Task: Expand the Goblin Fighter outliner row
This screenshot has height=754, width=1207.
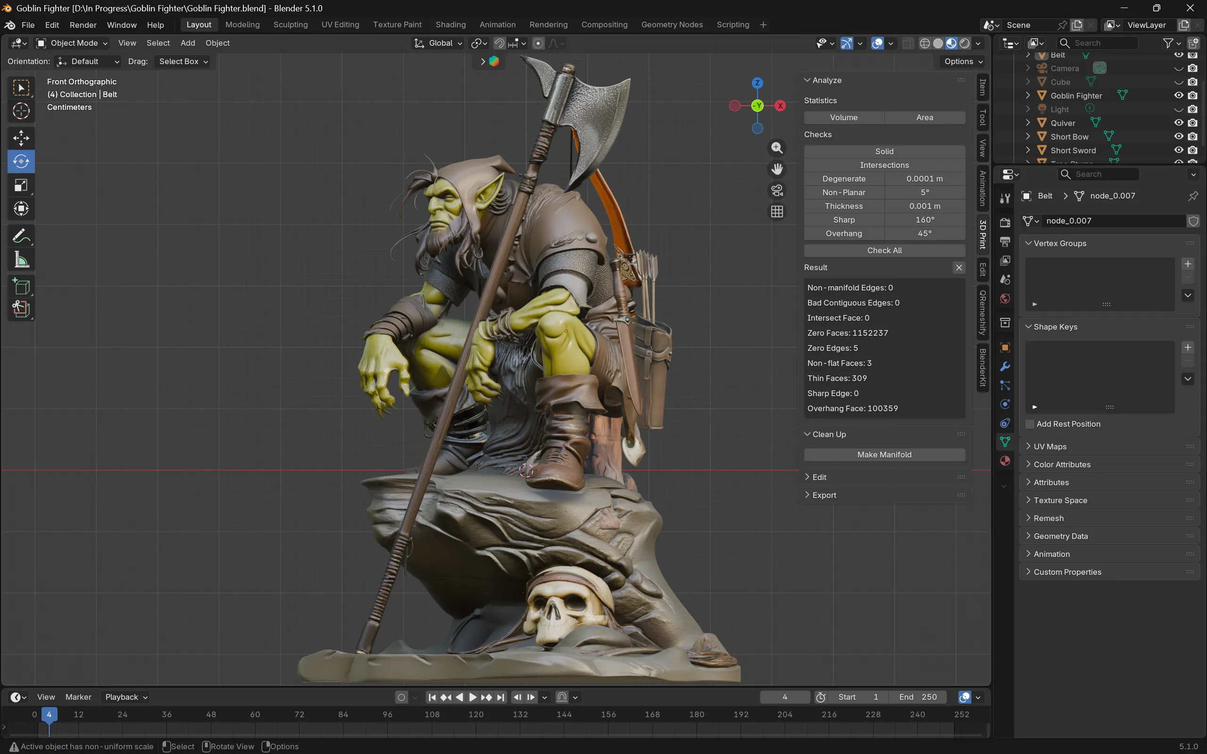Action: tap(1027, 95)
